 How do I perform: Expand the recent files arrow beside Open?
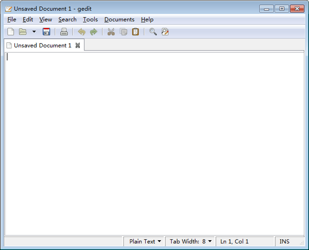click(x=34, y=32)
